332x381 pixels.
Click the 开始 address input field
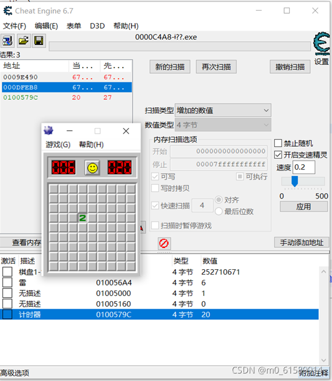point(219,151)
